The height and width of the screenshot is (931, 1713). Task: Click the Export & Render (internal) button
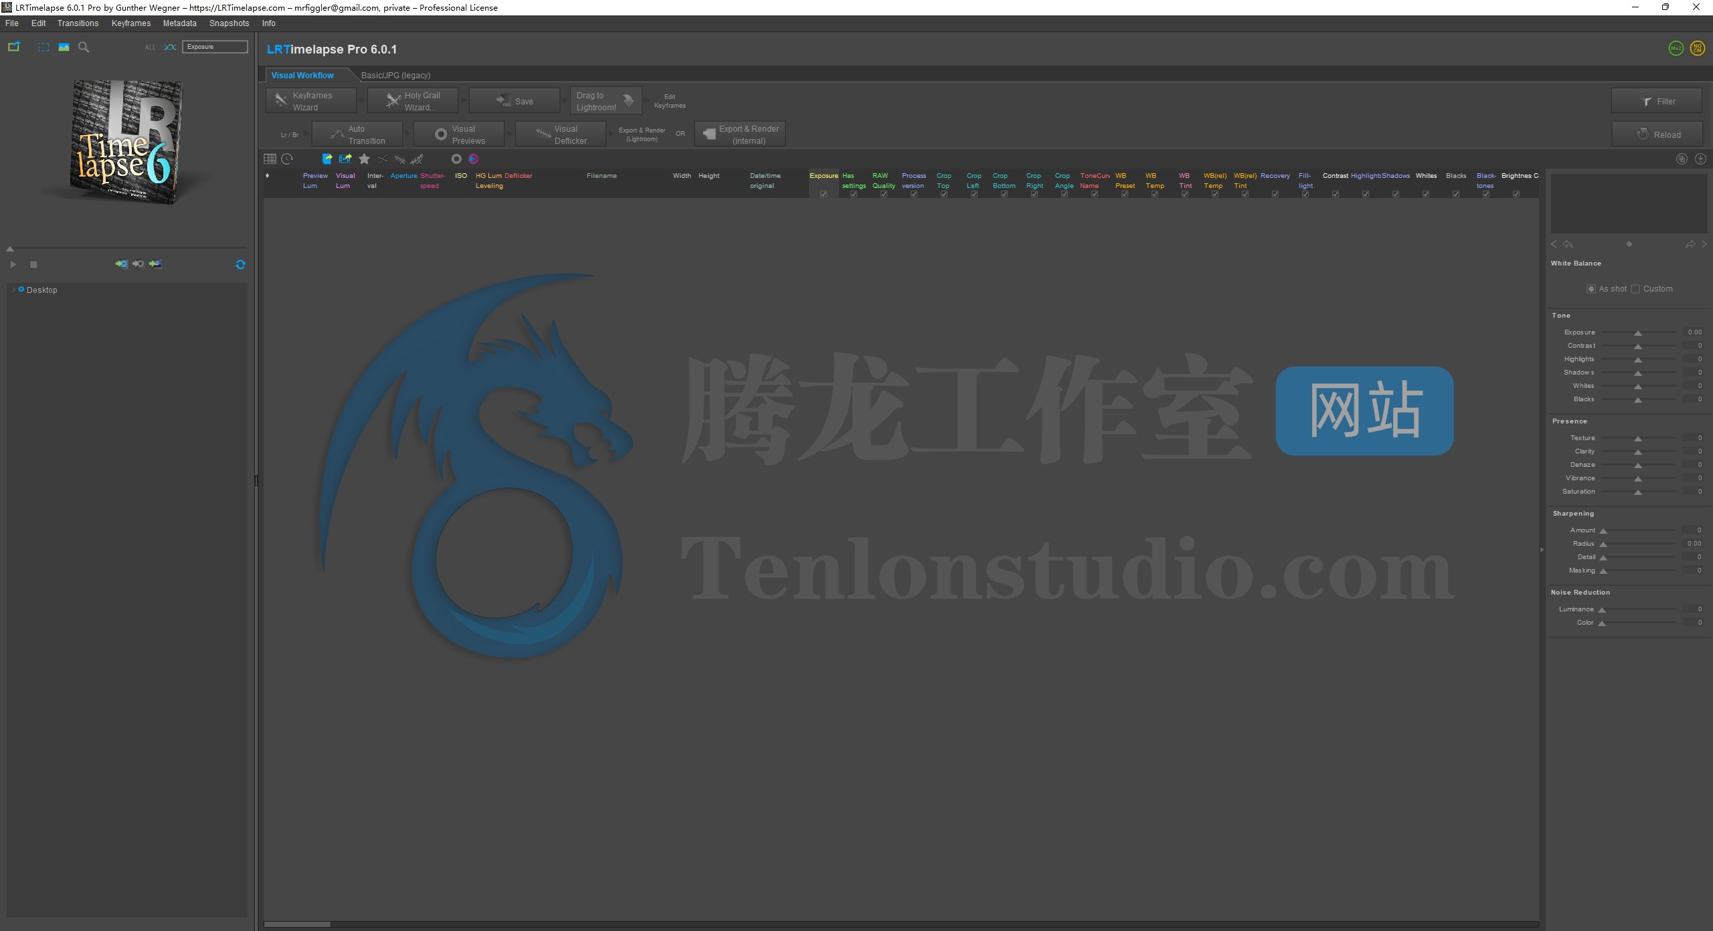(x=740, y=134)
